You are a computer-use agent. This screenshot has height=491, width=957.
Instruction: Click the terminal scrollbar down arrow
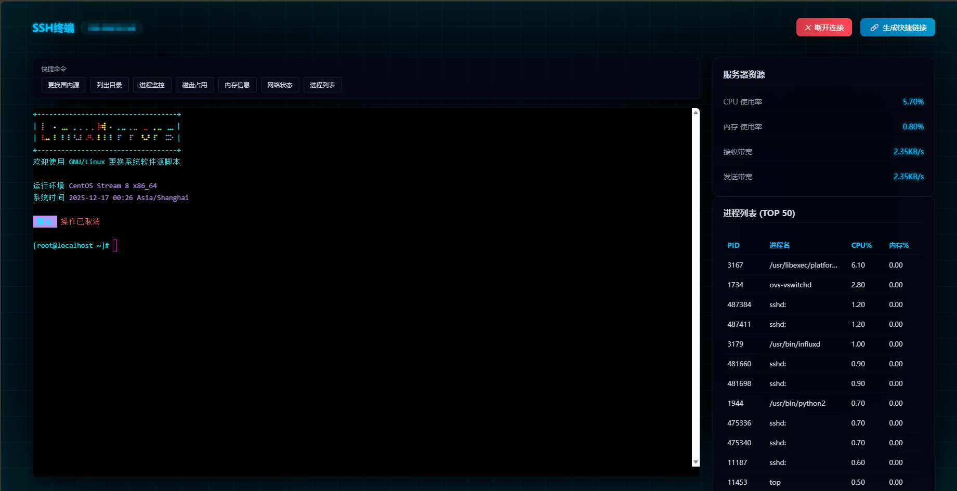[696, 462]
